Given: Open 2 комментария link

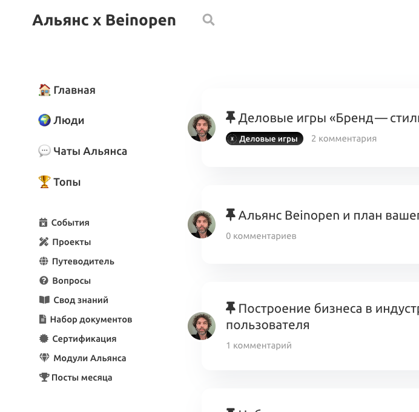Looking at the screenshot, I should click(344, 139).
